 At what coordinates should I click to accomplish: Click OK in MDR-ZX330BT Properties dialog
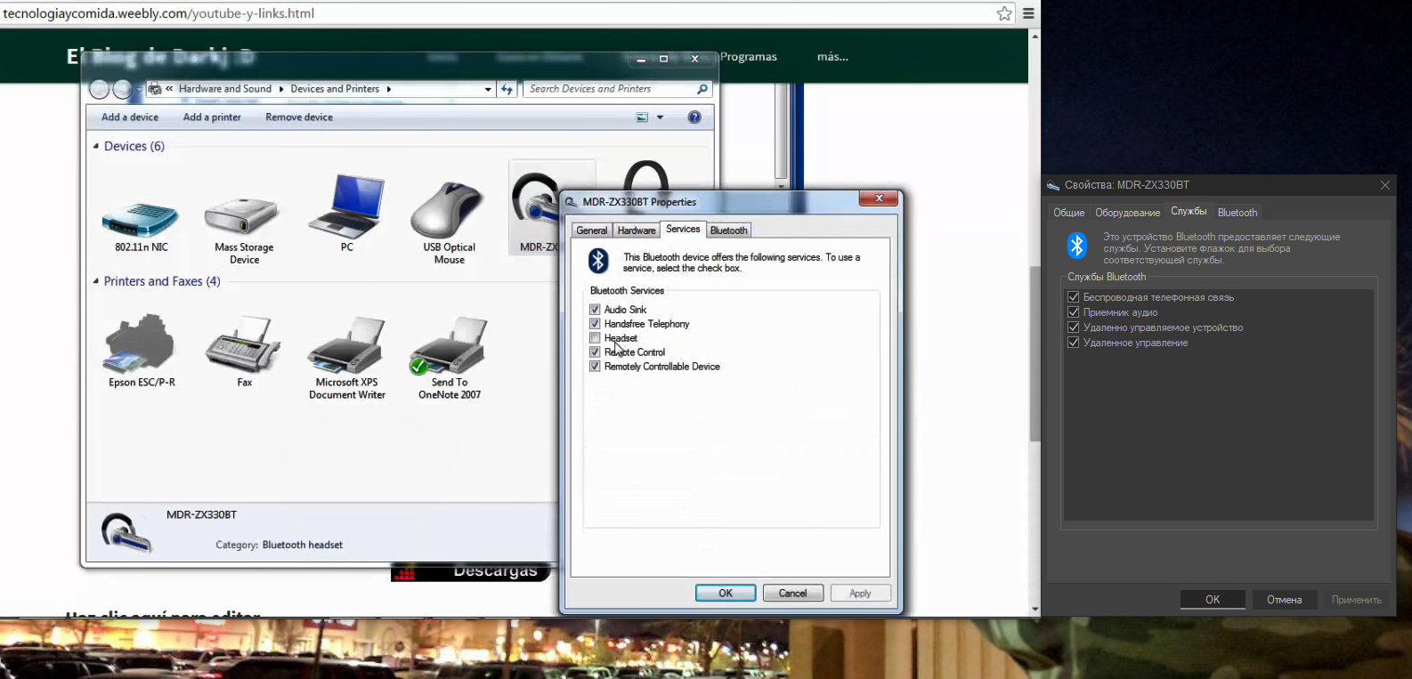click(726, 594)
